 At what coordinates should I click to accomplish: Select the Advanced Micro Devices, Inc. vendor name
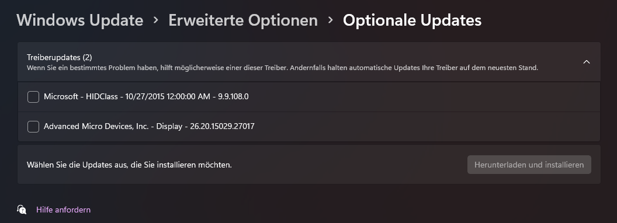point(96,126)
